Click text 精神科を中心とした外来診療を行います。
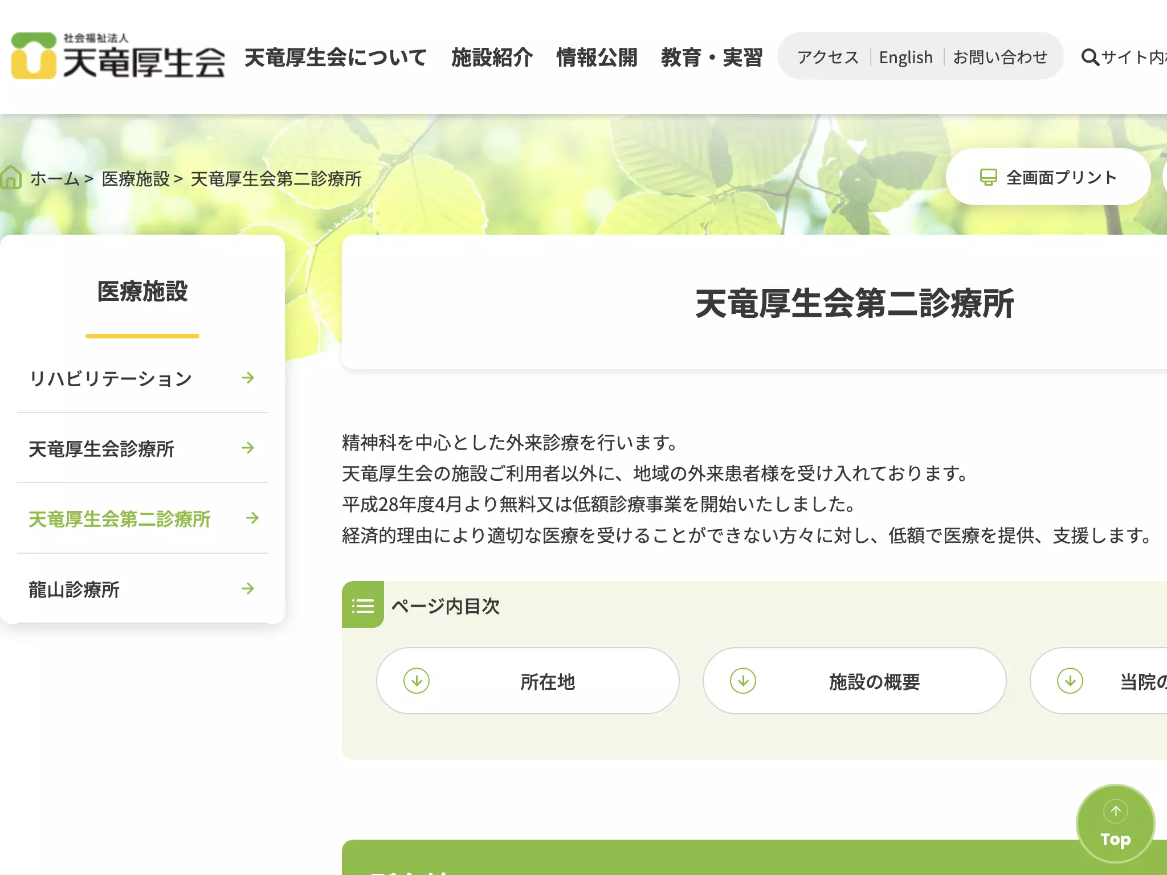This screenshot has width=1167, height=875. pyautogui.click(x=512, y=442)
